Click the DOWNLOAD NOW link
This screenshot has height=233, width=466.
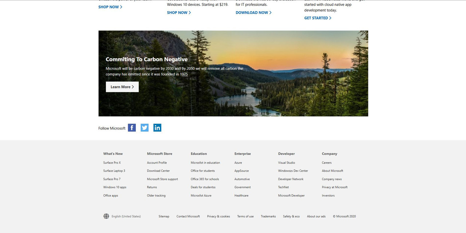coord(254,12)
